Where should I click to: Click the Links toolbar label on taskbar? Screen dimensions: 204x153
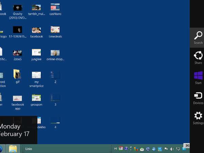click(29, 149)
